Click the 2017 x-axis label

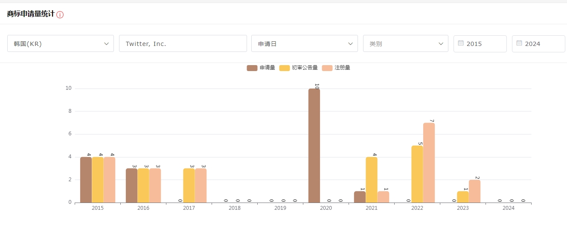(189, 208)
